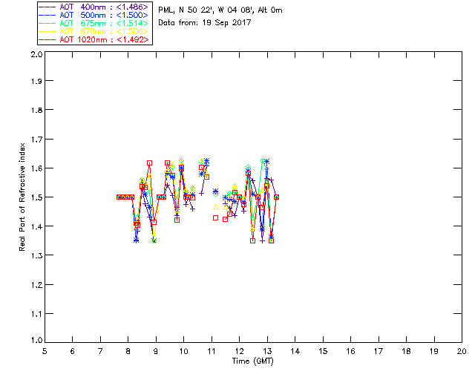Viewport: 475px width, 380px height.
Task: Click y-axis tick label 1.9
Action: [36, 81]
